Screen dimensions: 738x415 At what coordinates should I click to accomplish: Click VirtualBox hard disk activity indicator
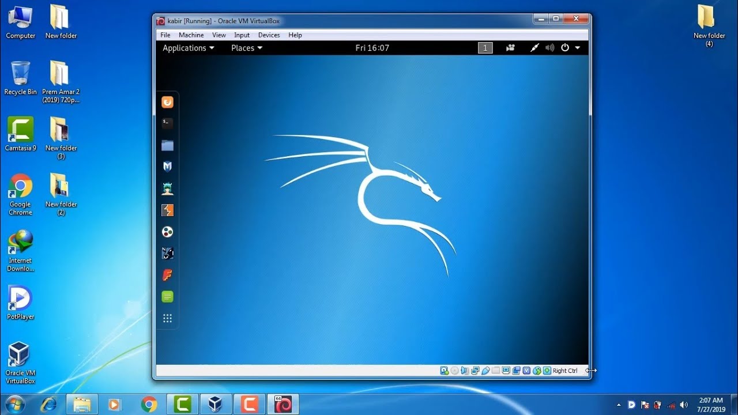[x=444, y=371]
